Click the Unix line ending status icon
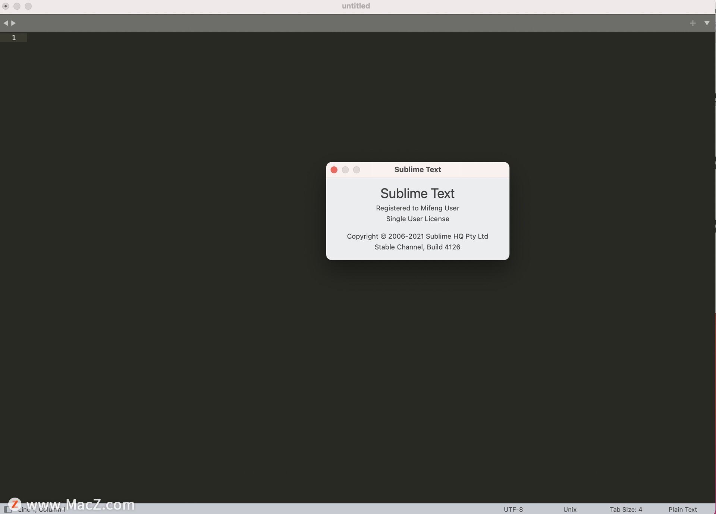Viewport: 716px width, 514px height. click(570, 509)
